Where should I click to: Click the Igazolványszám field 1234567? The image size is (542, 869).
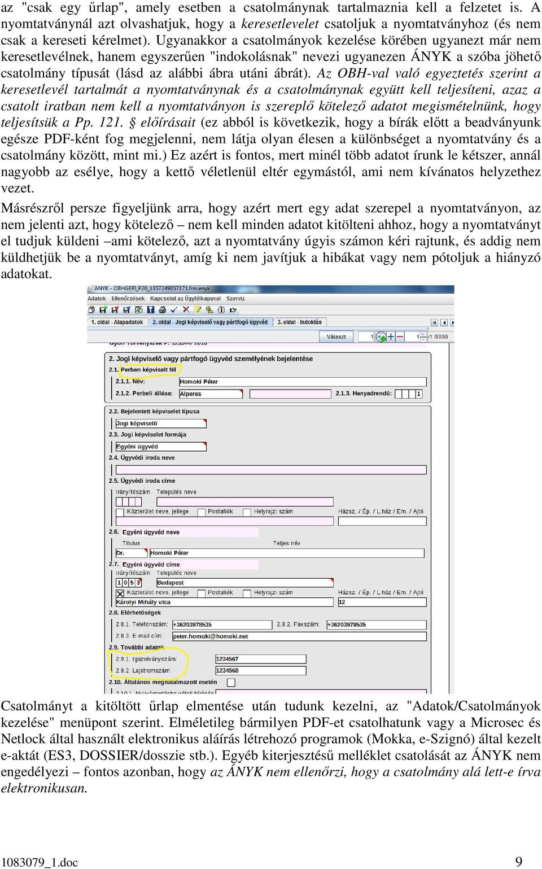coord(261,659)
